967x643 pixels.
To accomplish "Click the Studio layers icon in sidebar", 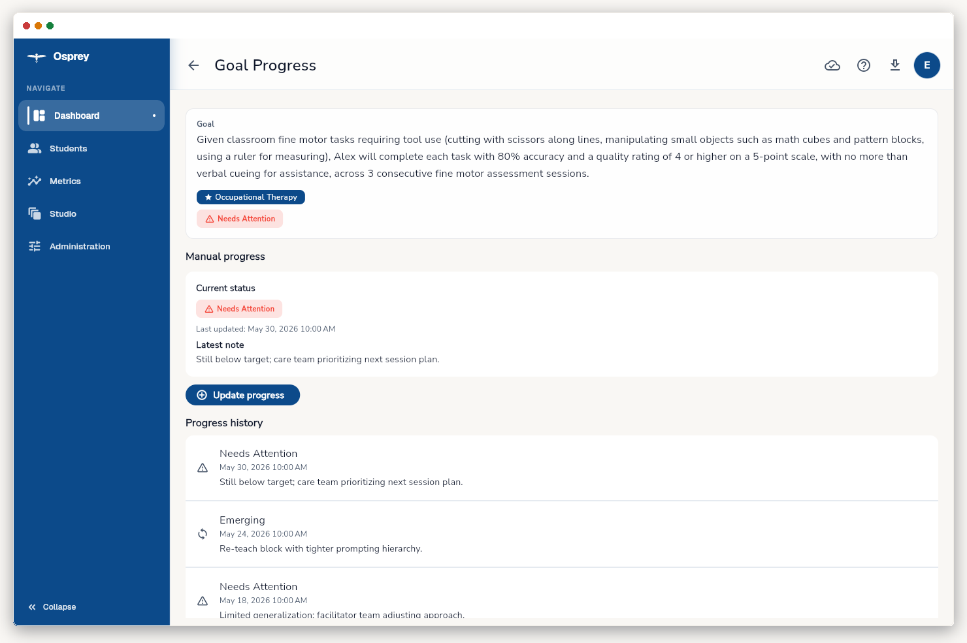I will 35,213.
